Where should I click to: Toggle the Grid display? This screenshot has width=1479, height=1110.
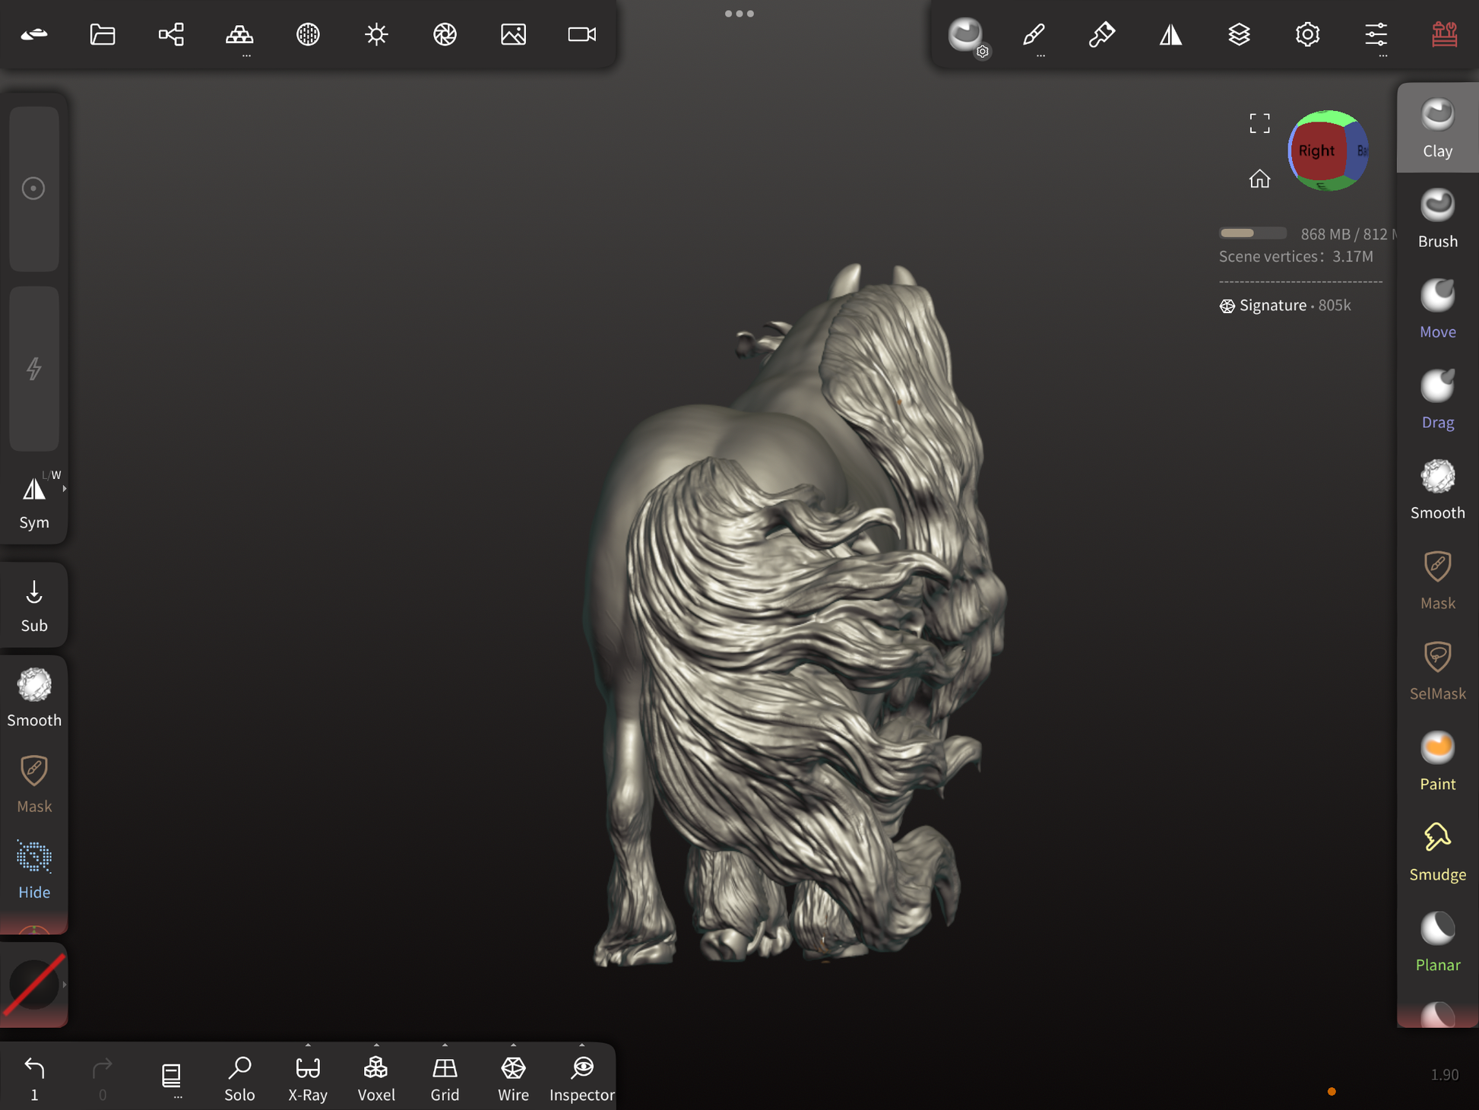click(445, 1077)
